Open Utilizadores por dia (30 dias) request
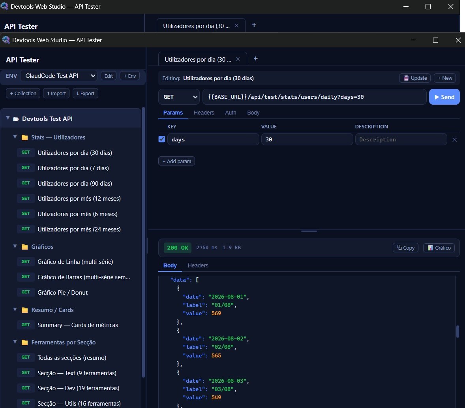The width and height of the screenshot is (465, 408). tap(75, 152)
